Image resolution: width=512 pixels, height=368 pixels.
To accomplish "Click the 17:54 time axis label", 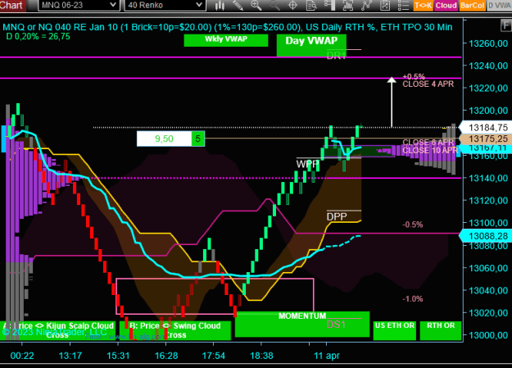I will click(x=214, y=356).
